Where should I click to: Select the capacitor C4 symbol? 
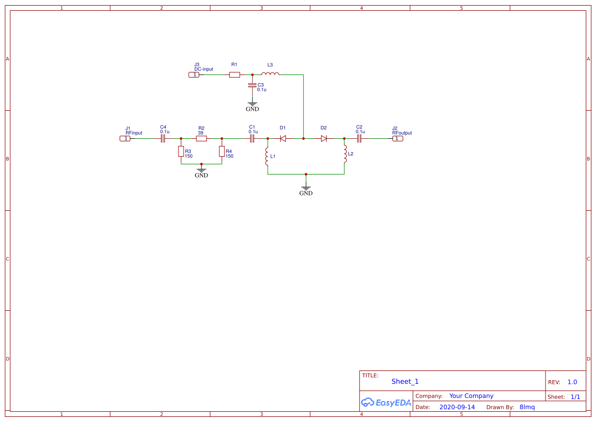163,138
